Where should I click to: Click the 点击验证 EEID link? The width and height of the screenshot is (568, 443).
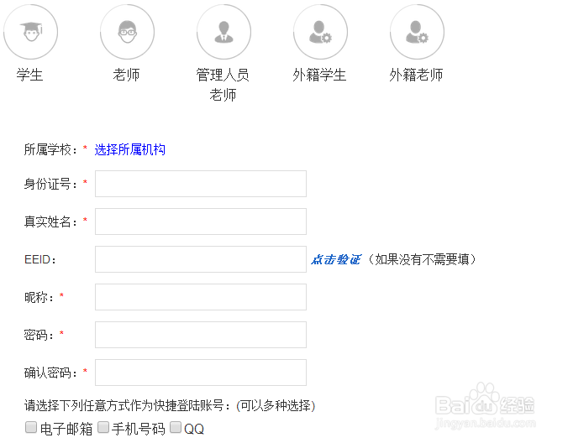(336, 259)
